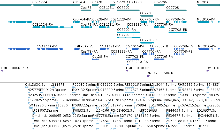The width and height of the screenshot is (220, 130).
Task: Select transcript Gos28-RA
Action: coord(100,19)
